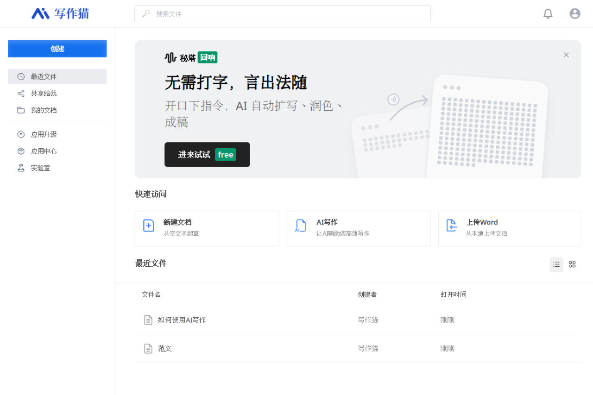Click the upload Word file icon
This screenshot has height=395, width=593.
(452, 226)
